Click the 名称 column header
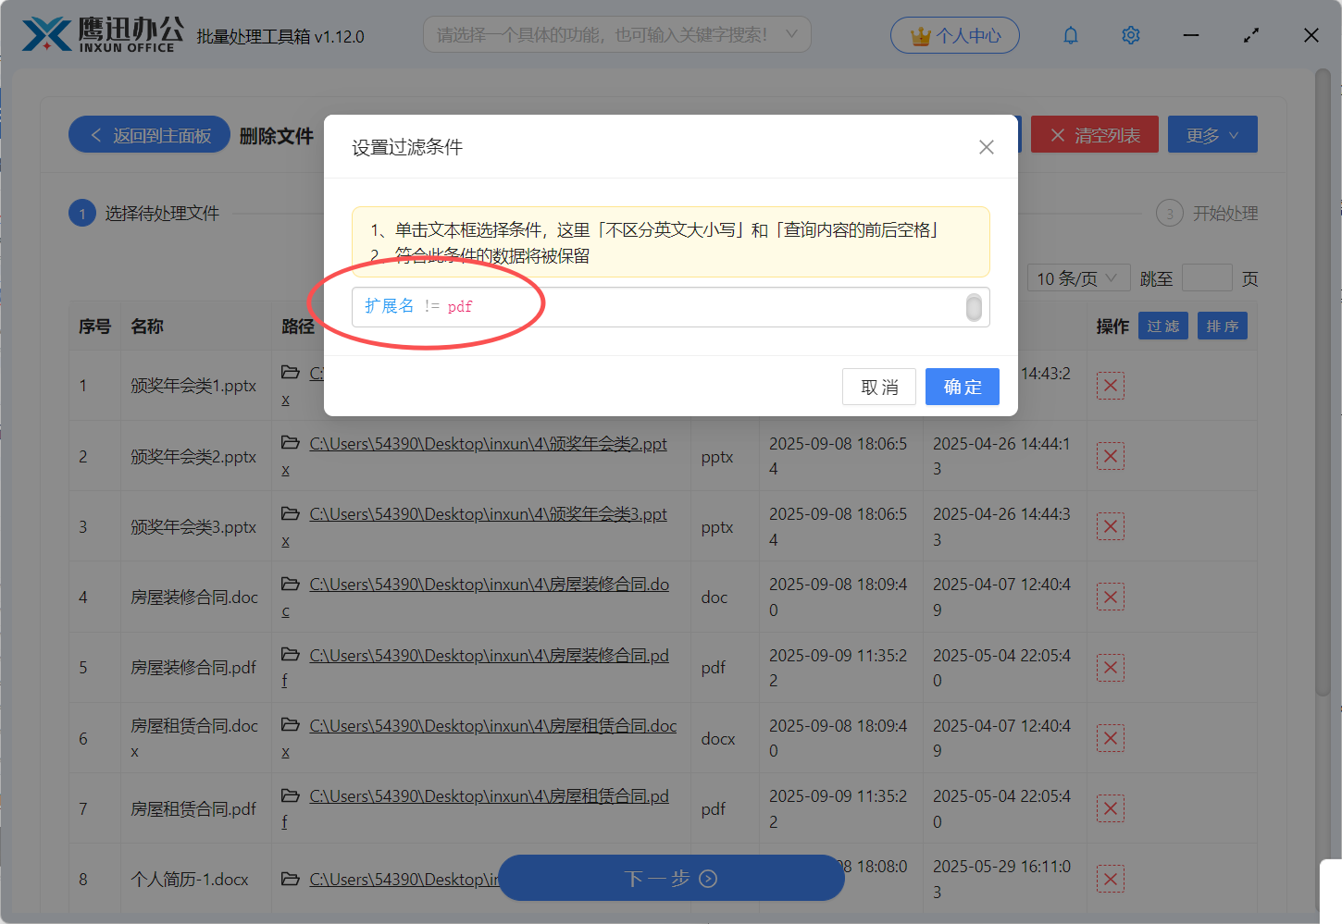 147,326
